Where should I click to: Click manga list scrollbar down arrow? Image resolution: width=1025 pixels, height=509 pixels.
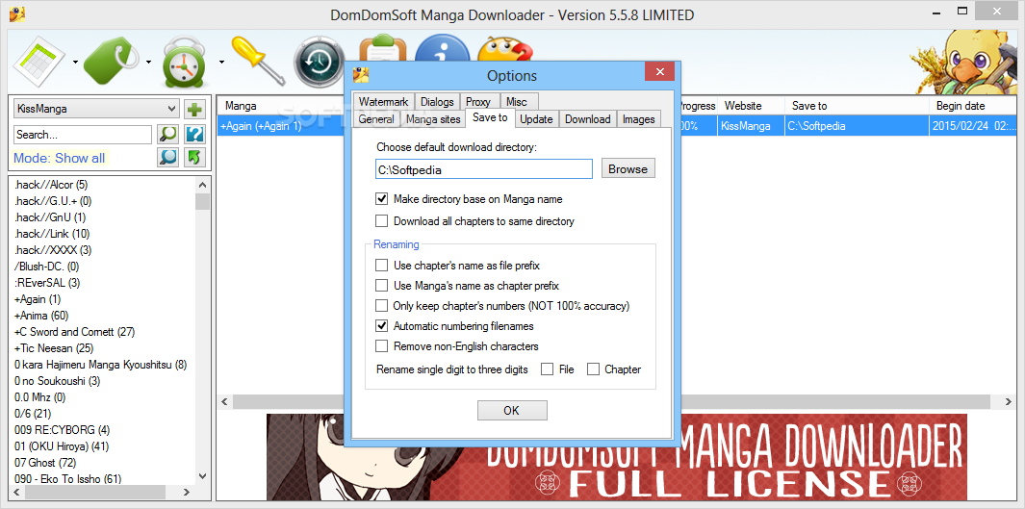pos(202,476)
